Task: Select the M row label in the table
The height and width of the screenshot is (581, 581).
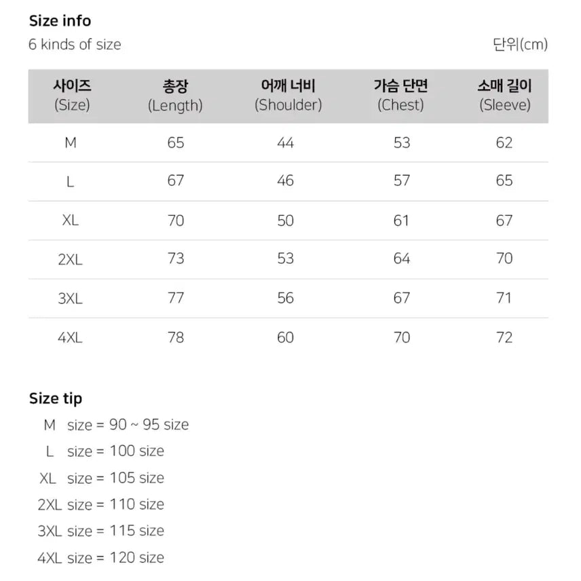Action: click(70, 143)
